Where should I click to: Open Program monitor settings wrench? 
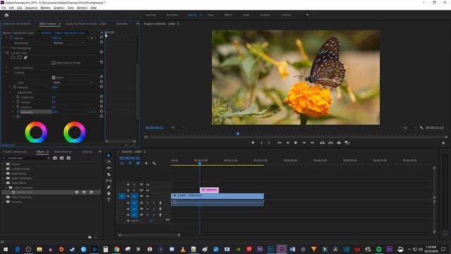pos(421,128)
